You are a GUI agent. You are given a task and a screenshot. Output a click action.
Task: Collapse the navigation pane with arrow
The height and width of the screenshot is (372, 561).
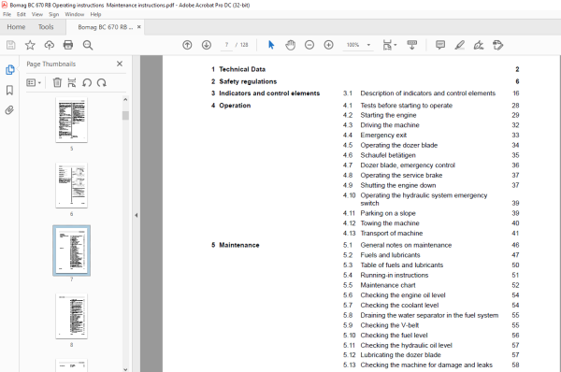click(137, 215)
